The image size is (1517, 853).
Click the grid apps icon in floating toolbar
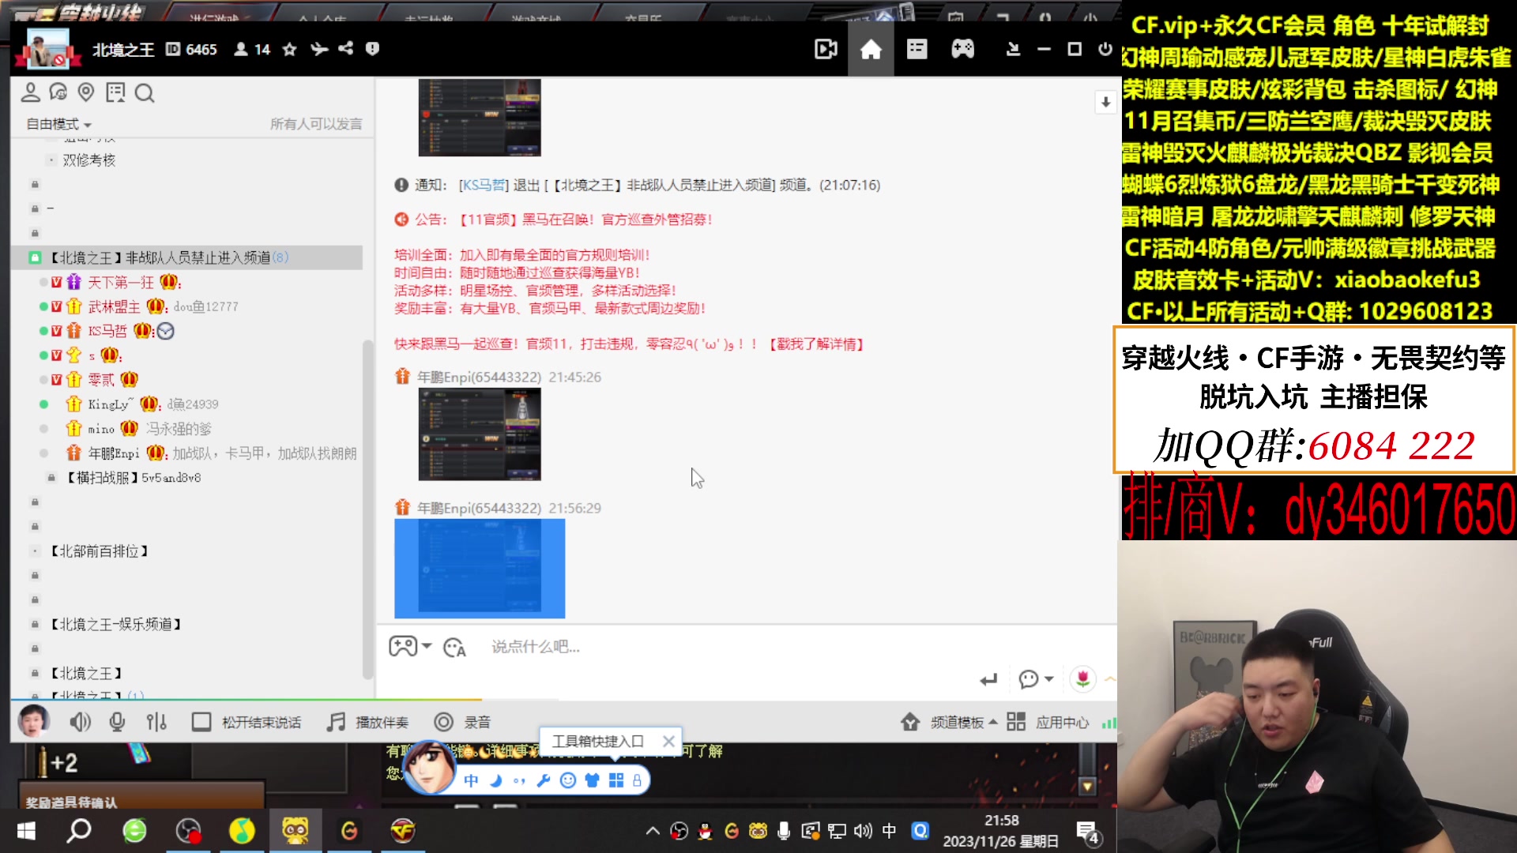(616, 780)
